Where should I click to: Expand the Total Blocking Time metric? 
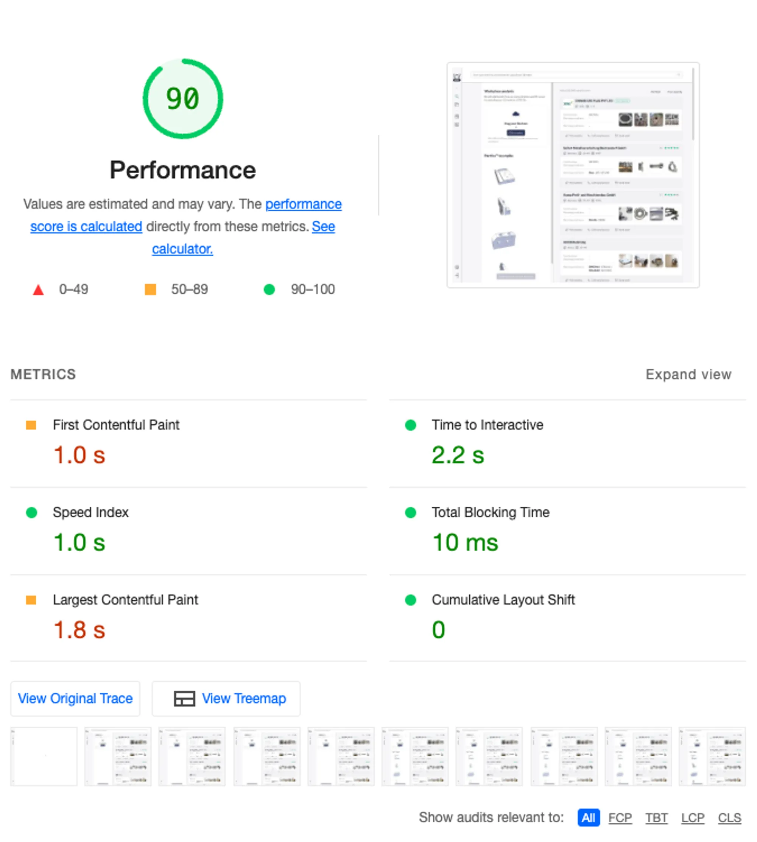tap(567, 531)
